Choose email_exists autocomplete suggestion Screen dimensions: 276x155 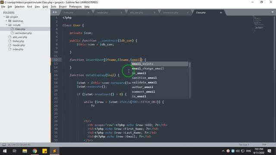click(x=160, y=64)
